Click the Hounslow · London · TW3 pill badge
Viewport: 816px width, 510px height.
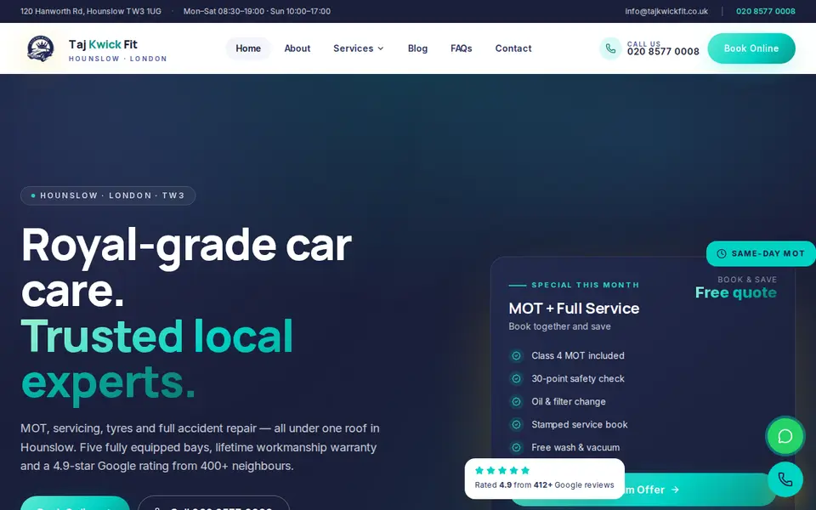click(108, 195)
